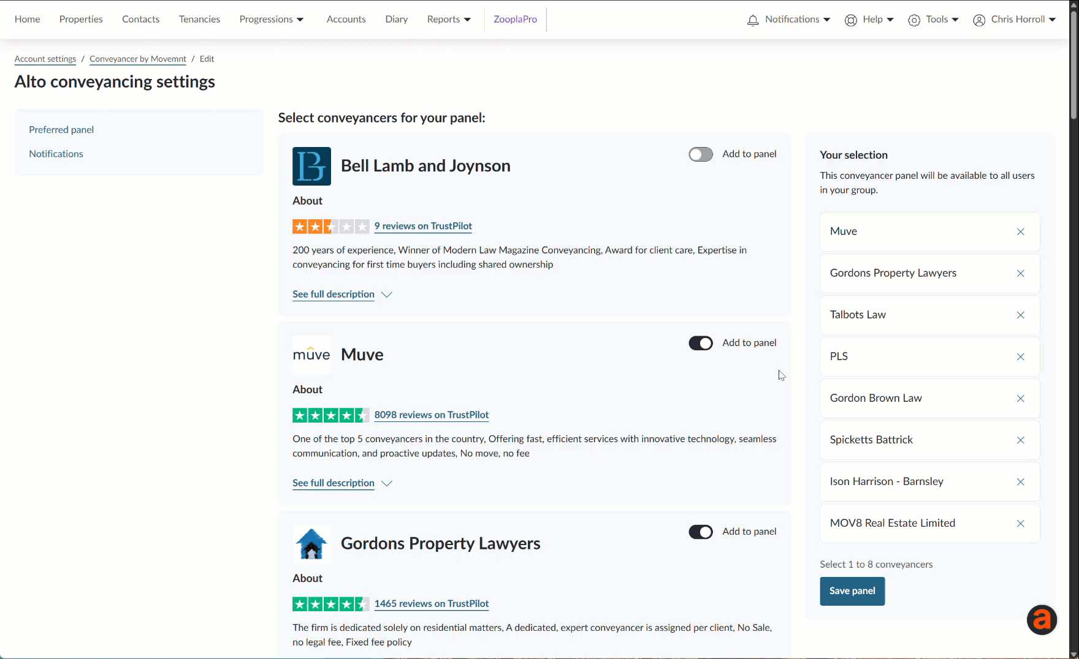Follow the Account settings breadcrumb link

click(45, 59)
